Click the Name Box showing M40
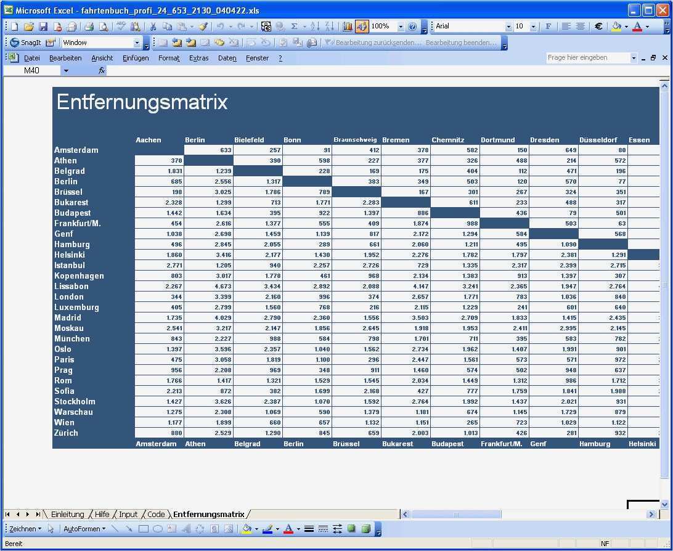 32,70
